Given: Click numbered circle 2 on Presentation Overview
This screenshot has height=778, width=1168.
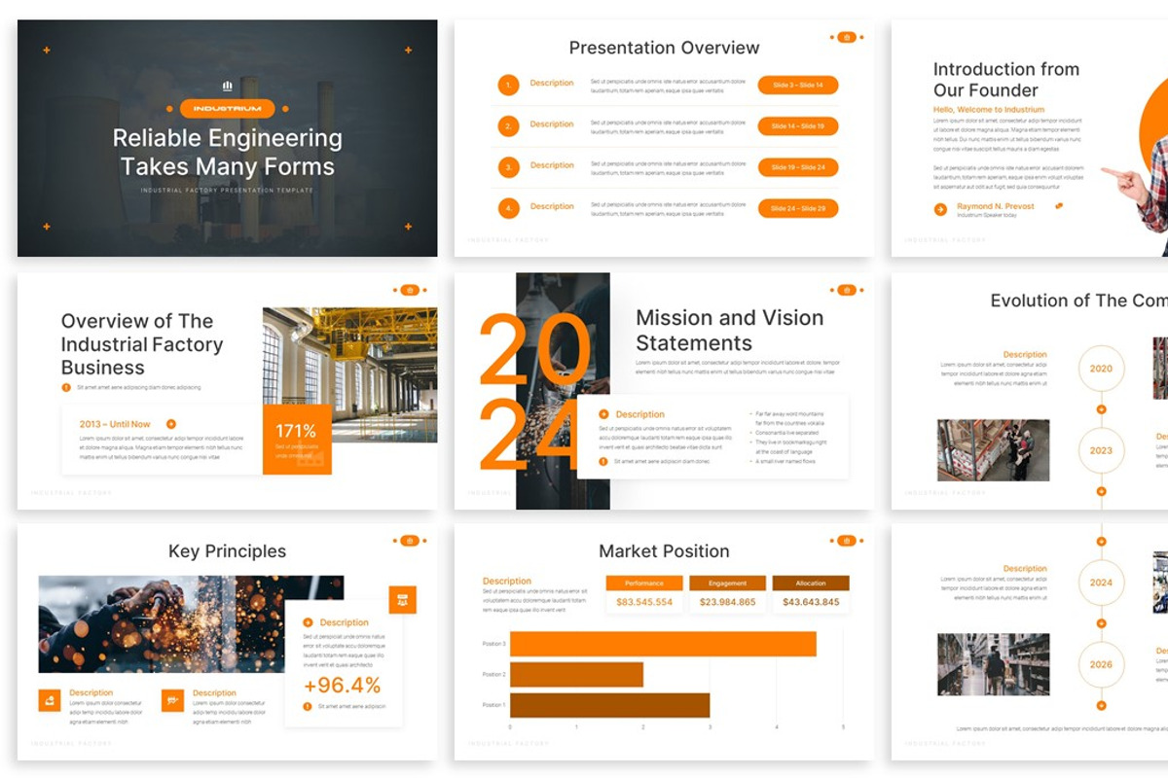Looking at the screenshot, I should [508, 125].
